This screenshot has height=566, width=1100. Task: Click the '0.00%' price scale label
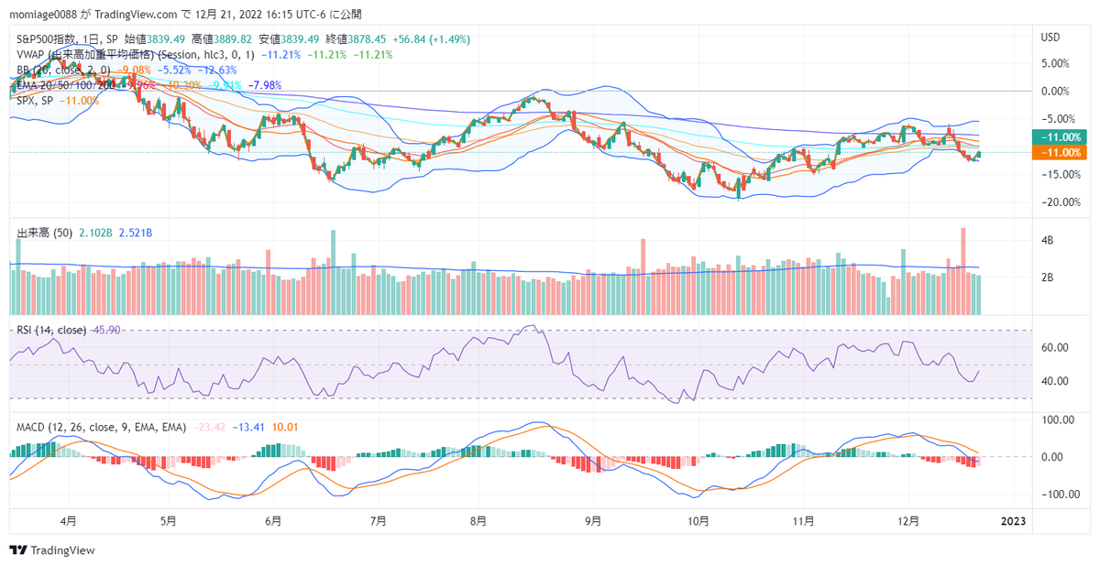[x=1055, y=91]
